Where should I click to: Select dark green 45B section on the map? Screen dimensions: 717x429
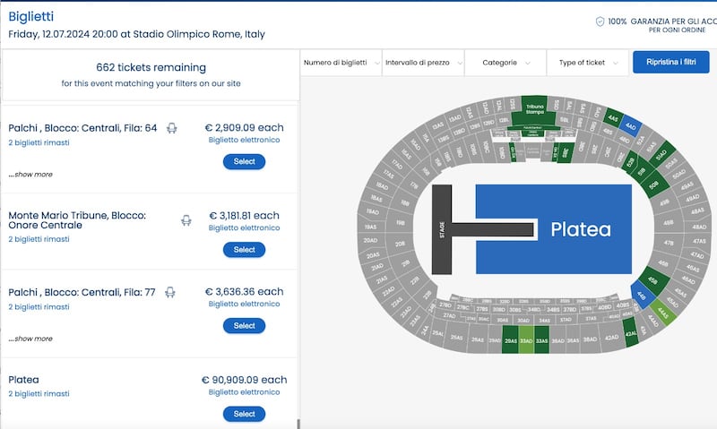653,279
